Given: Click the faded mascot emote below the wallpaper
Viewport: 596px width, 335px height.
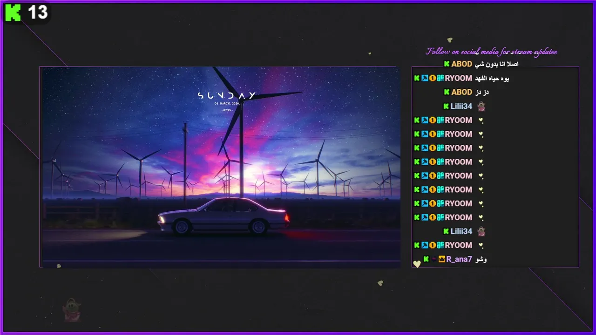Looking at the screenshot, I should point(72,310).
